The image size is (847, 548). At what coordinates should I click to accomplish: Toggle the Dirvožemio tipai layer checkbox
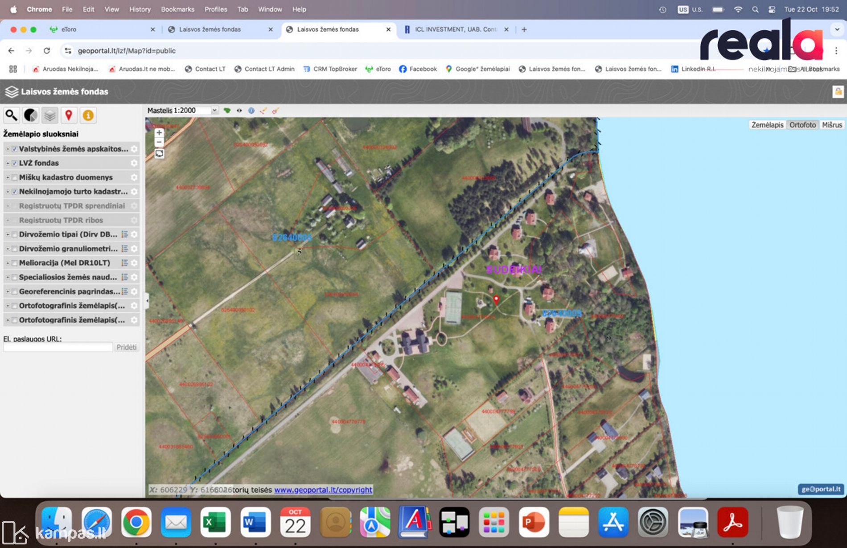click(x=15, y=234)
